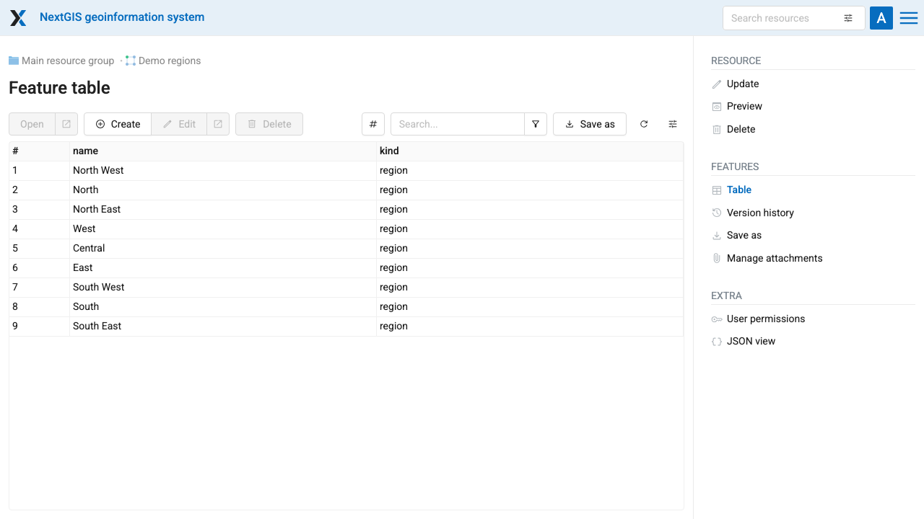924x519 pixels.
Task: Click the toolbar Save as button
Action: (590, 124)
